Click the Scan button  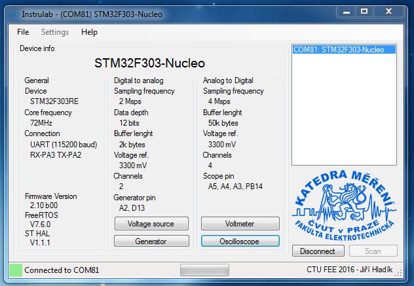click(373, 251)
